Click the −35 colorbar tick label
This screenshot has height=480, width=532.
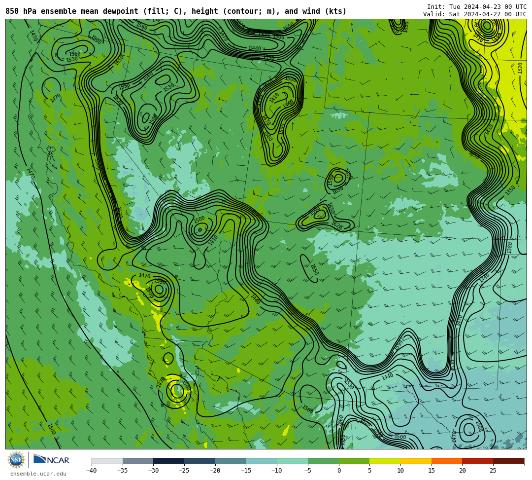click(123, 471)
